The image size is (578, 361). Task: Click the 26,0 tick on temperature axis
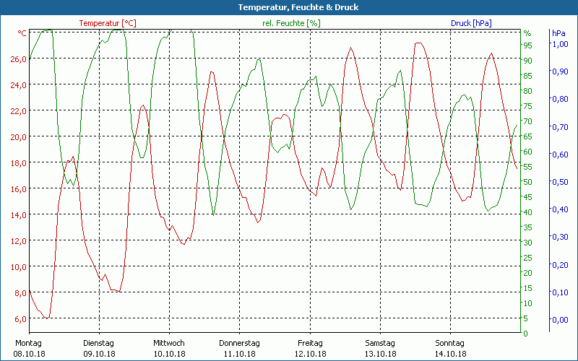pos(18,59)
